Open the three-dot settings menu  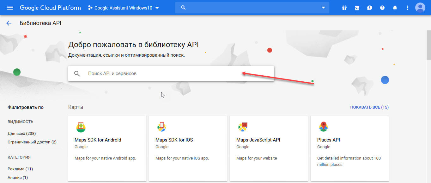[407, 8]
